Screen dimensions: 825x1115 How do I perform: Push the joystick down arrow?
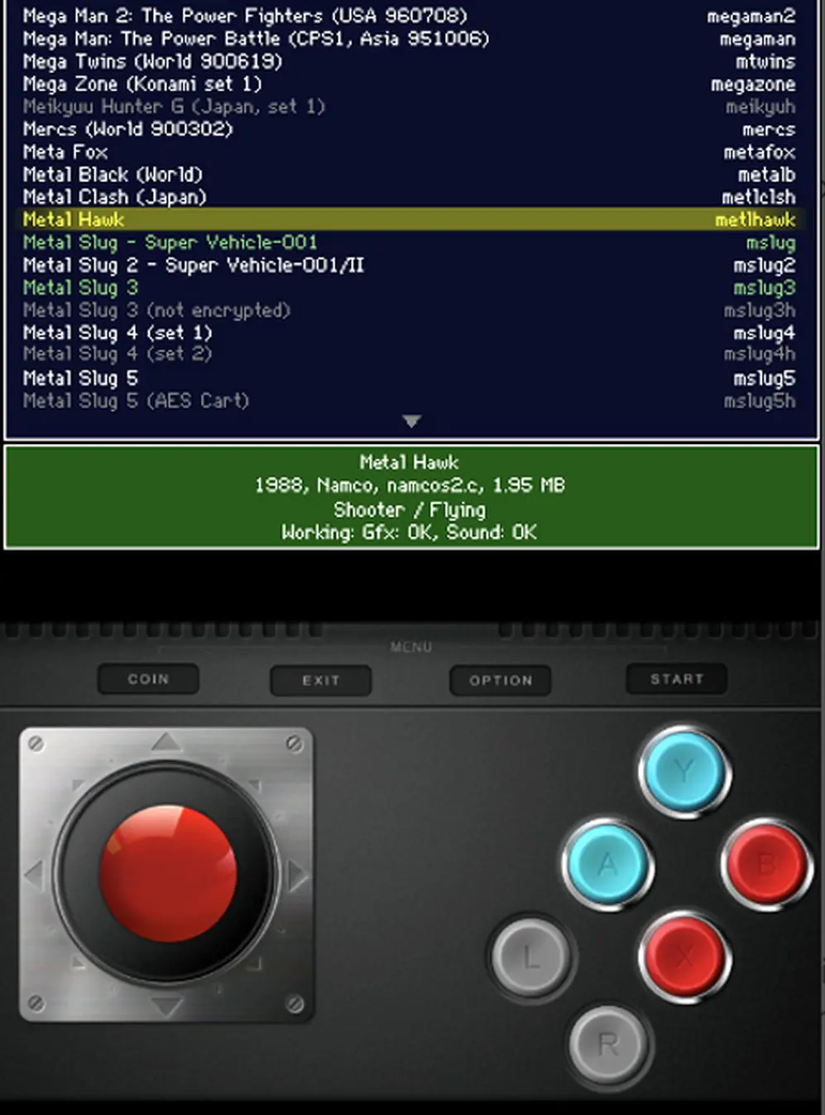167,1007
